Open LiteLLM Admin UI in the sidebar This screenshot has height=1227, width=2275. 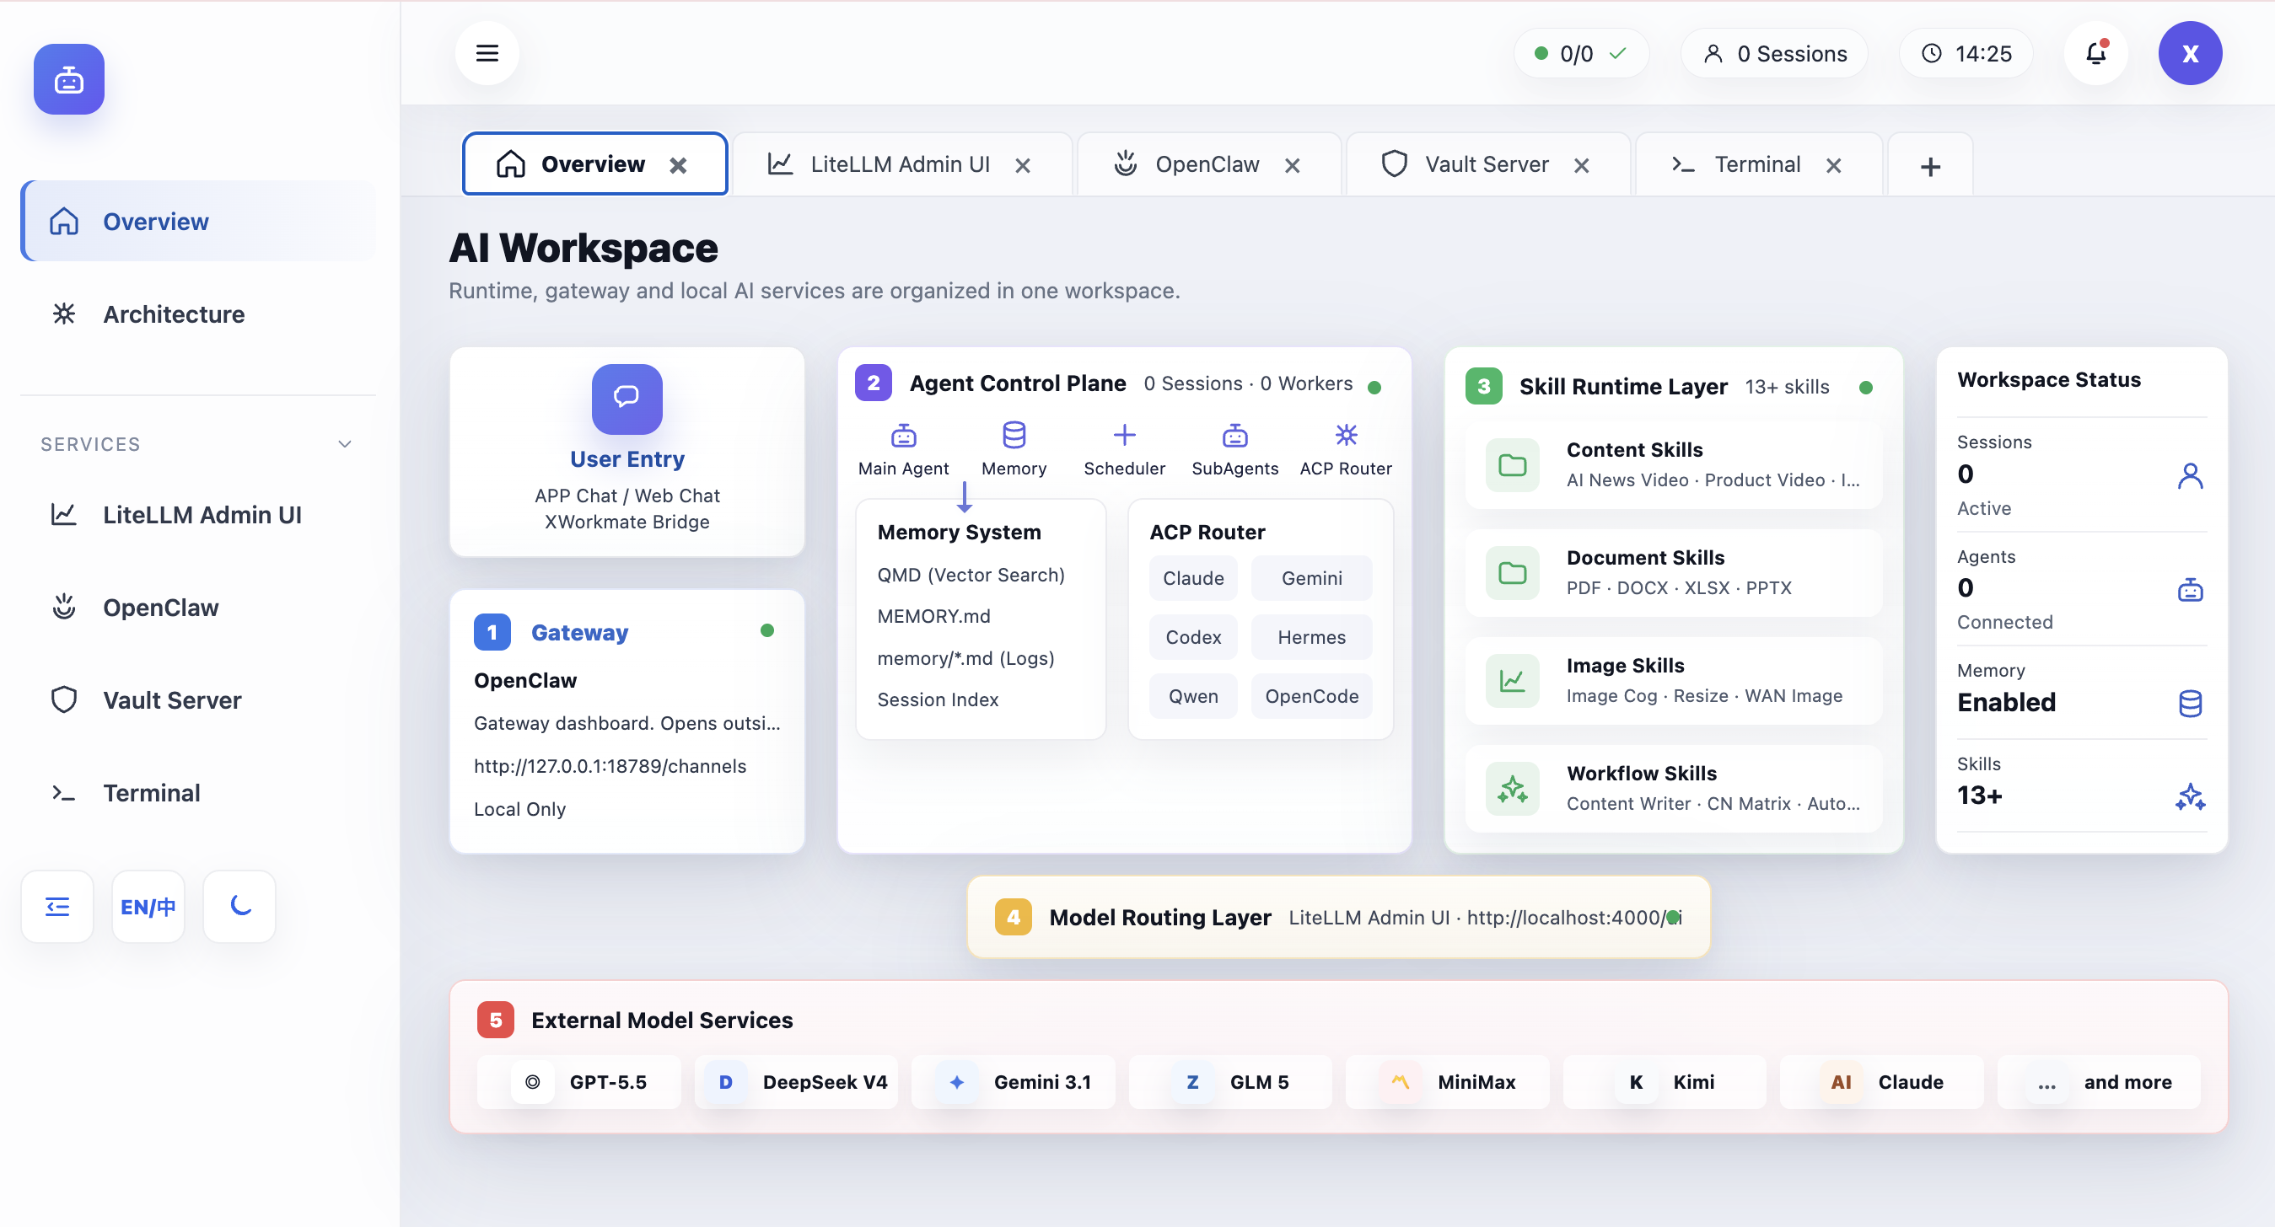coord(199,514)
